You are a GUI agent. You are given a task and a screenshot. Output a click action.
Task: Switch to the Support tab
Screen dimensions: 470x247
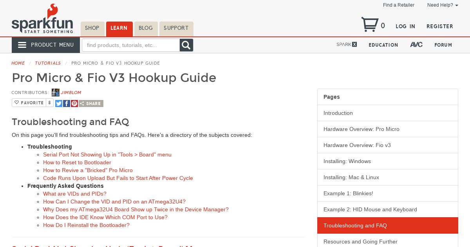pyautogui.click(x=176, y=28)
